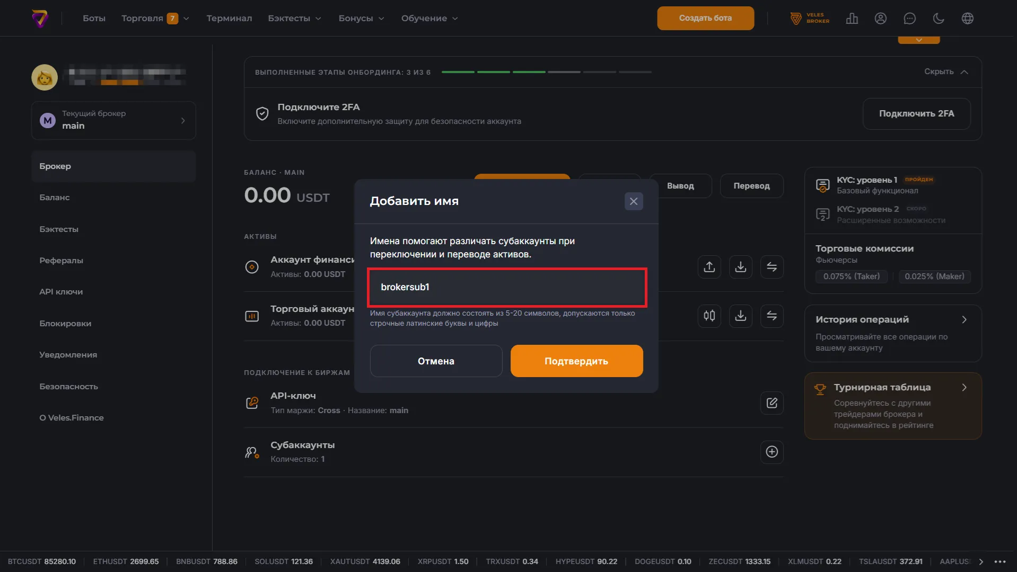1017x572 pixels.
Task: Click the Veles logo icon
Action: [x=40, y=19]
